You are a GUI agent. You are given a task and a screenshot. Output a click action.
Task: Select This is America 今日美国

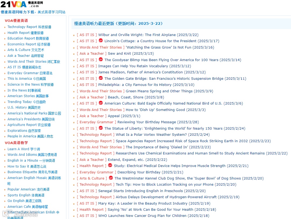(x=26, y=79)
